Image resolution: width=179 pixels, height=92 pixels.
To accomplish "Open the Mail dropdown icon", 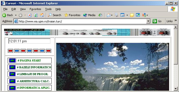I will 109,15.
